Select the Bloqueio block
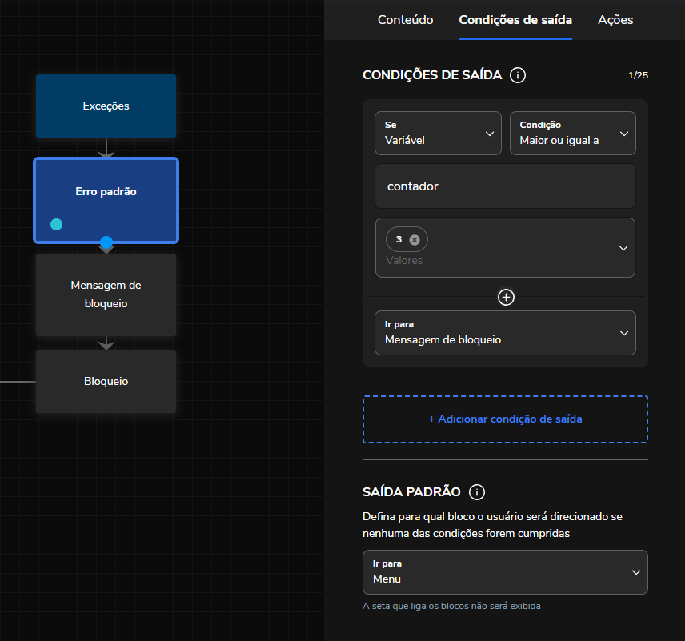 [x=106, y=381]
